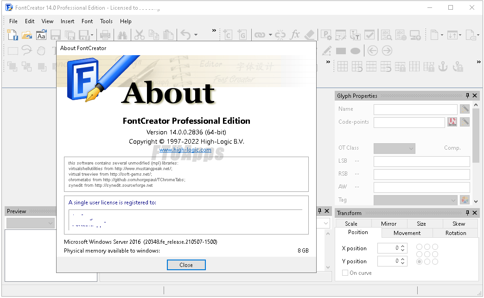Close the About FontCreator dialog

coord(186,265)
